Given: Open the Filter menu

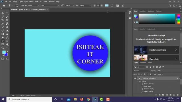Looking at the screenshot, I should pyautogui.click(x=37, y=2).
